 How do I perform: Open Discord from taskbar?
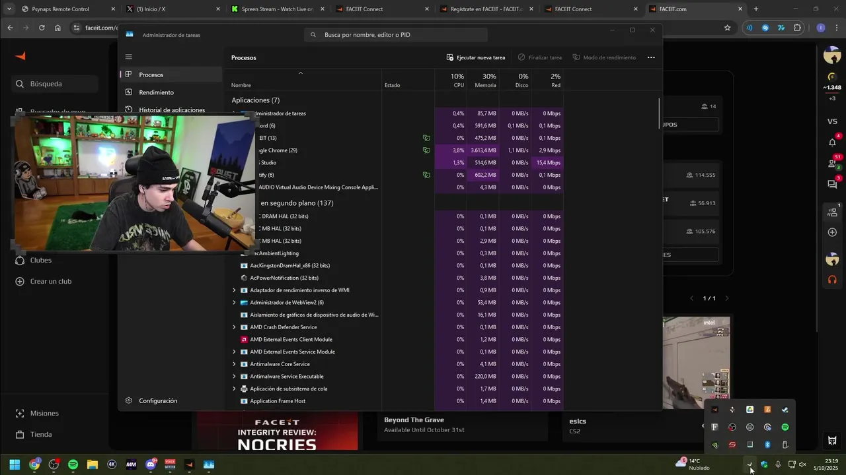151,464
